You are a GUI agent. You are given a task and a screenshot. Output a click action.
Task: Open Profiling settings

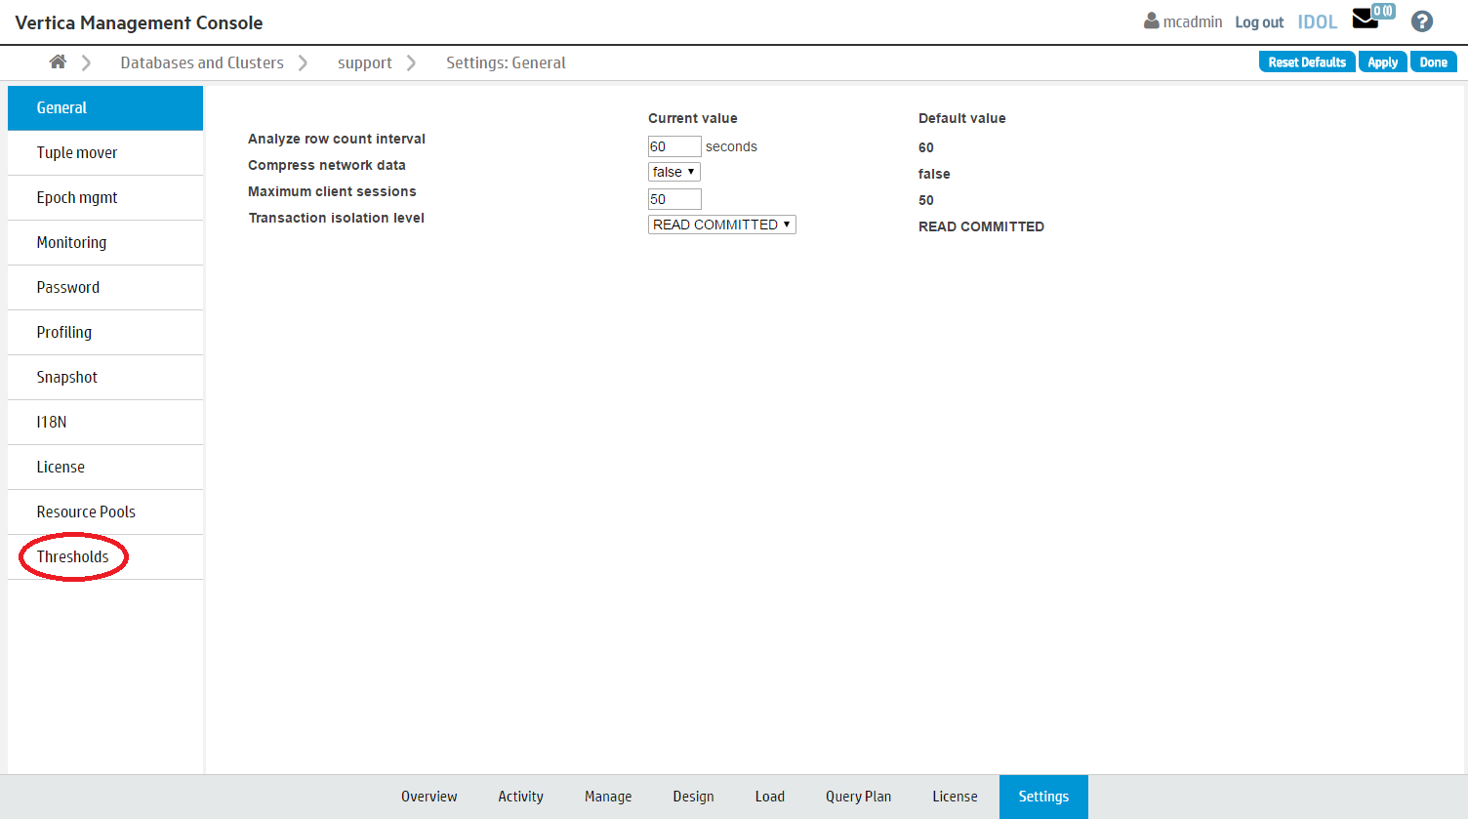(x=105, y=332)
